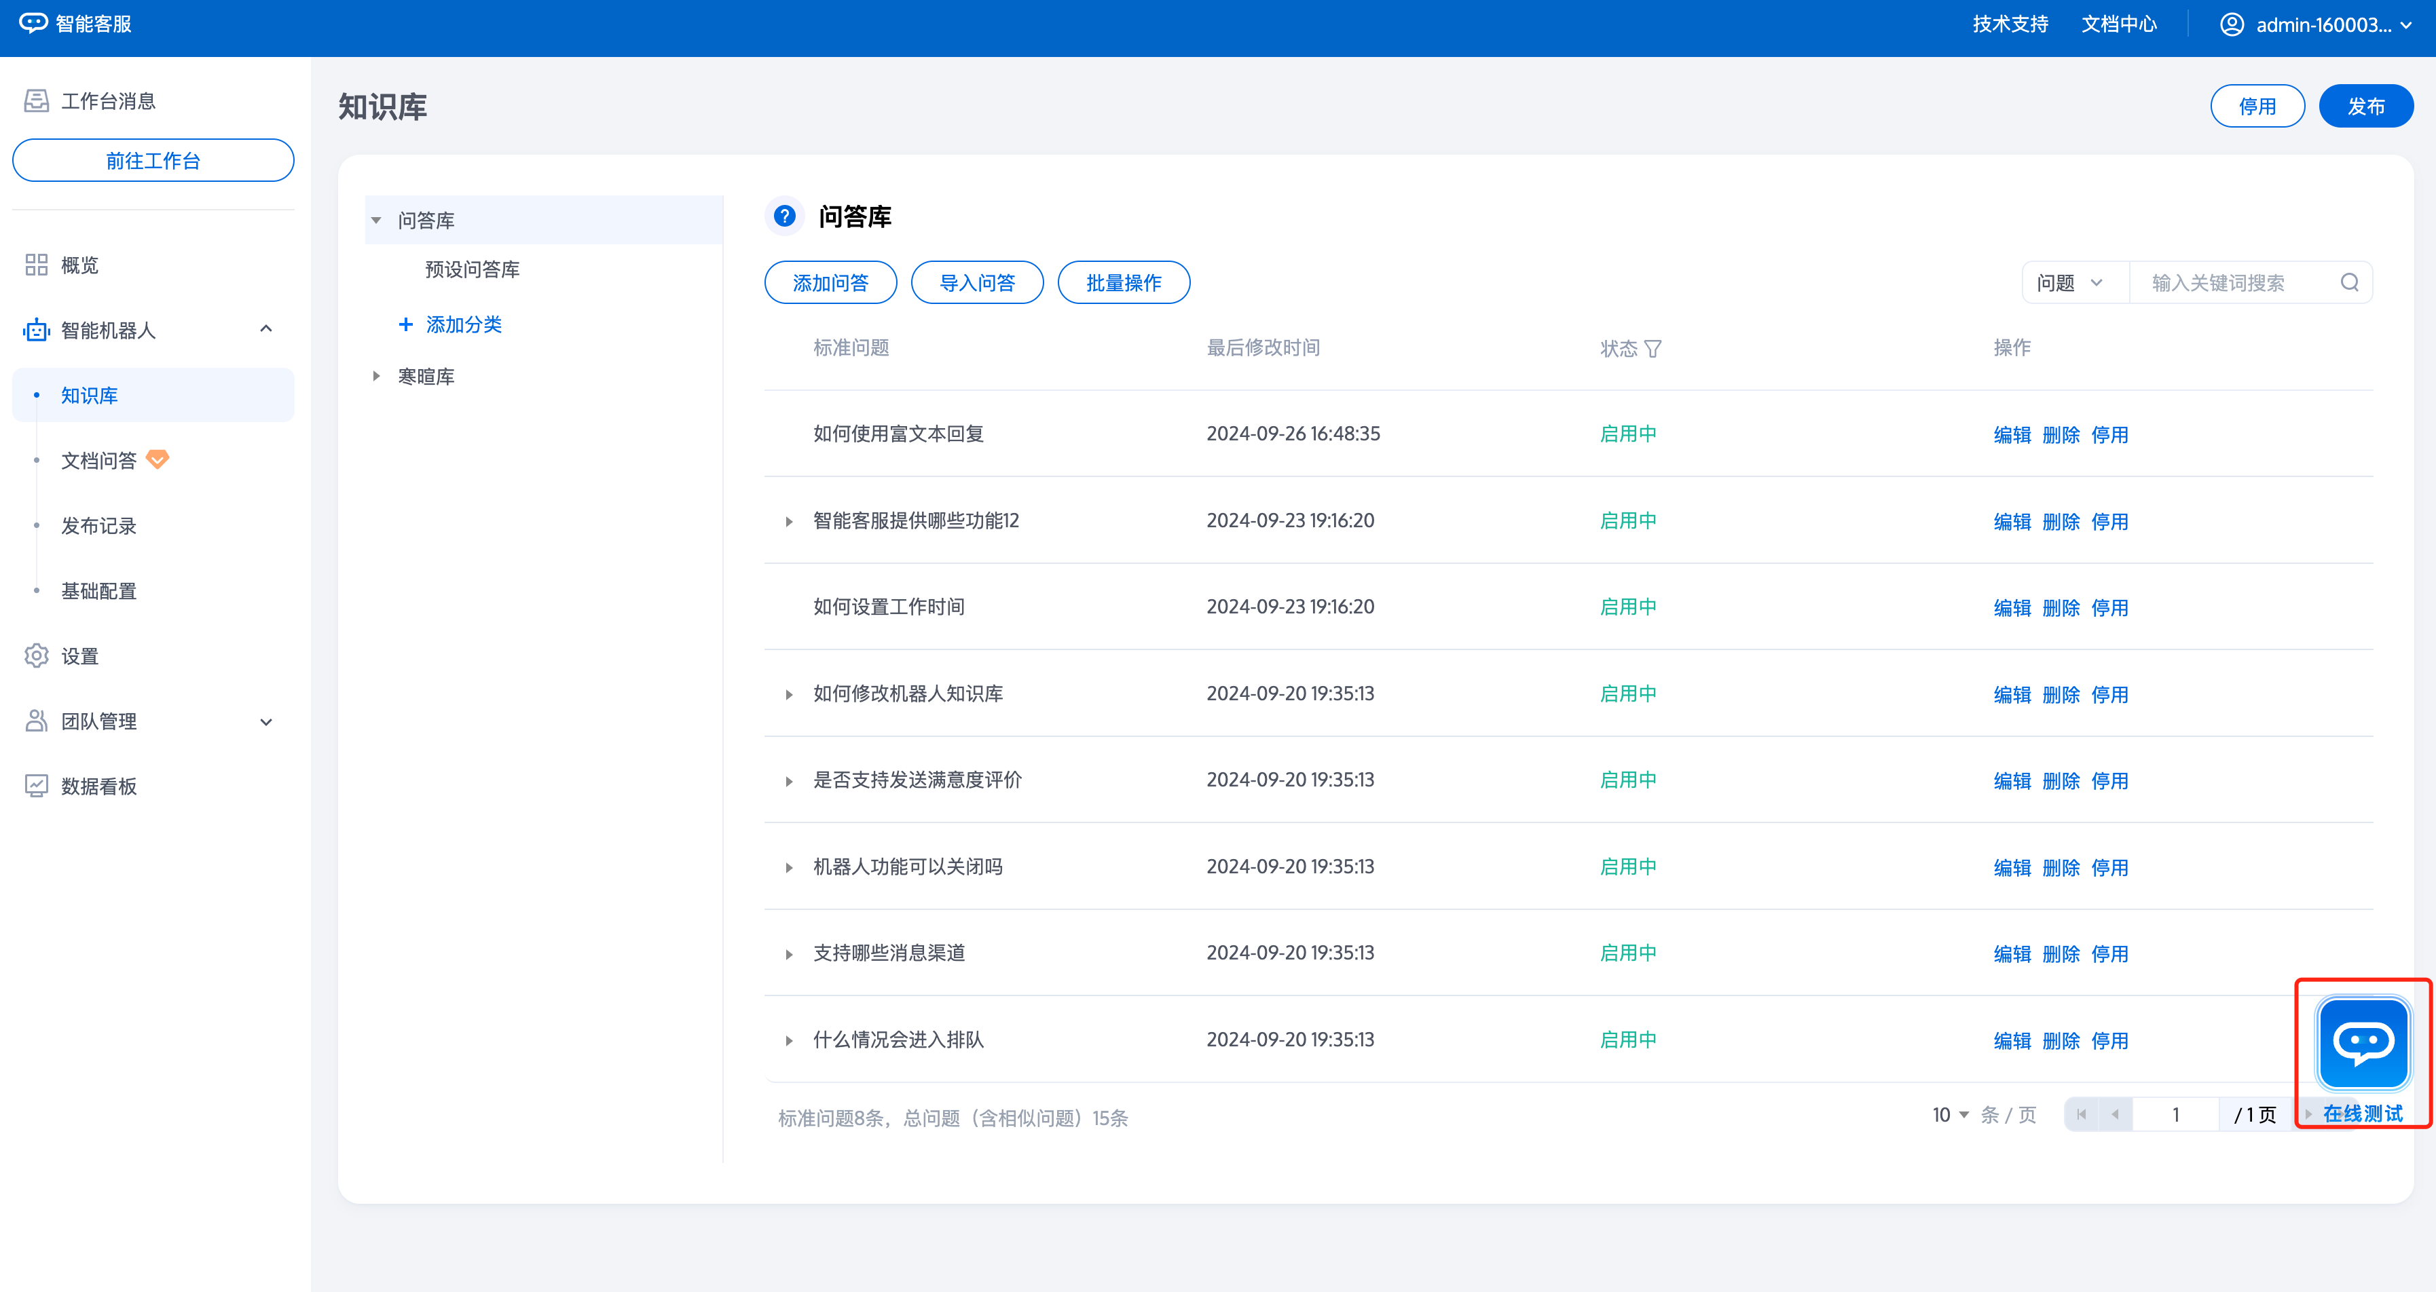Click the first page pagination arrow
The height and width of the screenshot is (1292, 2436).
point(2080,1116)
